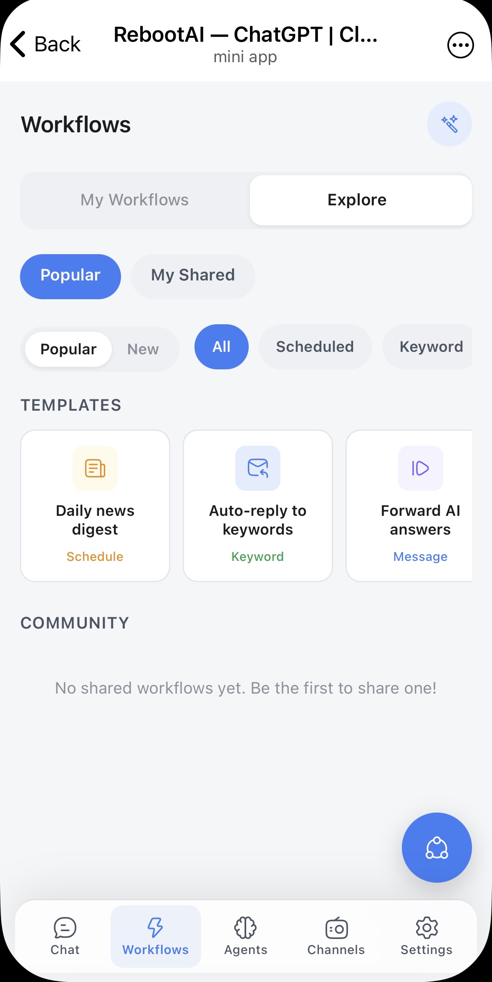Toggle sort order to New
The height and width of the screenshot is (982, 492).
[x=143, y=349]
